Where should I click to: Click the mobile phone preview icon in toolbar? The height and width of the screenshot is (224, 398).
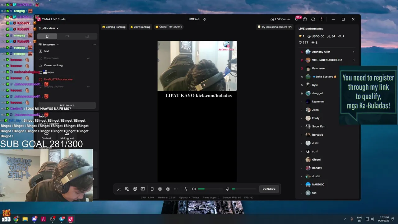[152, 189]
